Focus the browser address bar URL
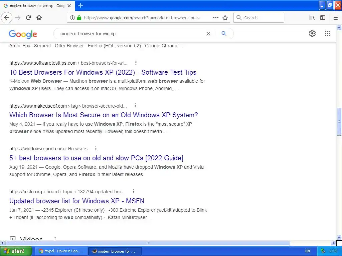 tap(142, 18)
